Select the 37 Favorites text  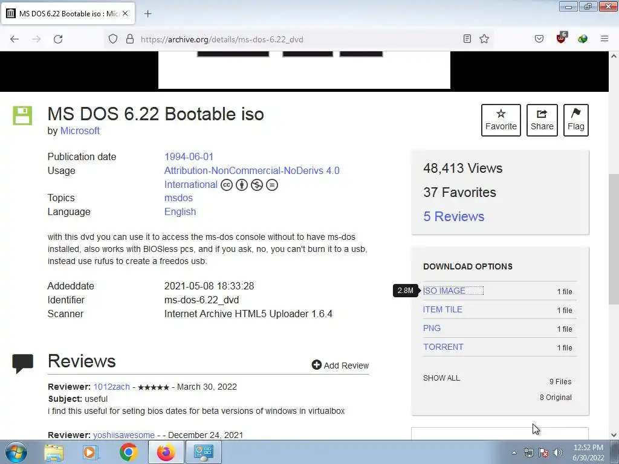point(459,192)
